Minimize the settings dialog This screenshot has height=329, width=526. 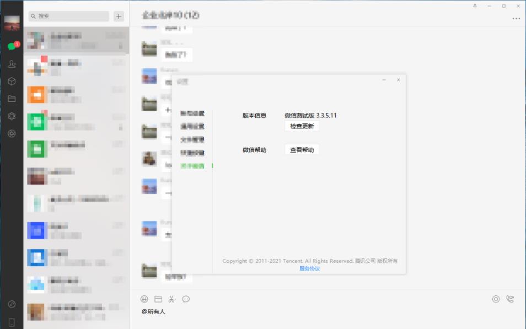coord(384,80)
